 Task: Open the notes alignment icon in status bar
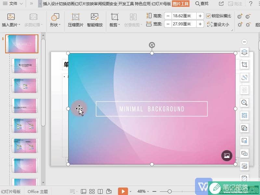click(x=72, y=191)
